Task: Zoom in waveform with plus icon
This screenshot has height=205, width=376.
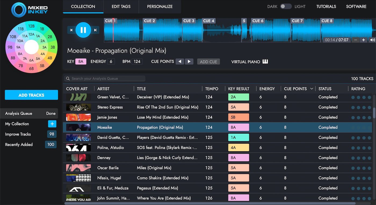Action: [363, 40]
